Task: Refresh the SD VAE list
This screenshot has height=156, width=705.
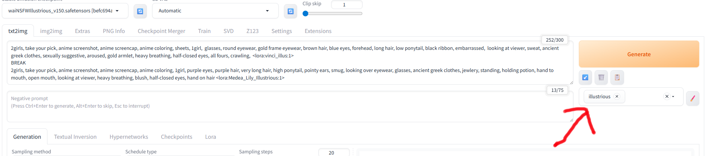Action: [x=290, y=11]
